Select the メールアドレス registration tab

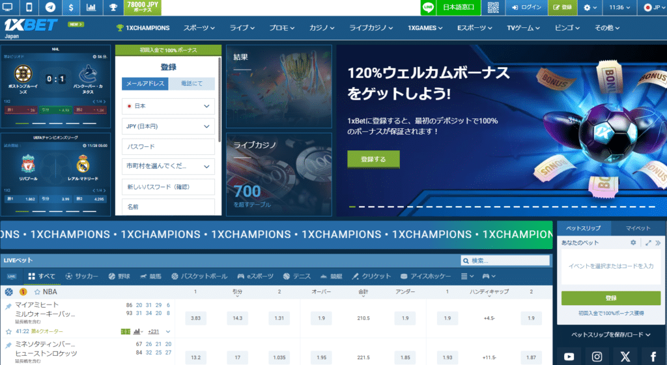(145, 84)
